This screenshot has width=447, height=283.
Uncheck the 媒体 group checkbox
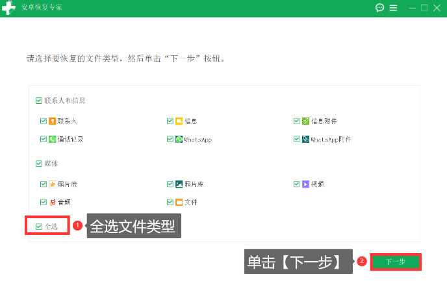pyautogui.click(x=39, y=164)
